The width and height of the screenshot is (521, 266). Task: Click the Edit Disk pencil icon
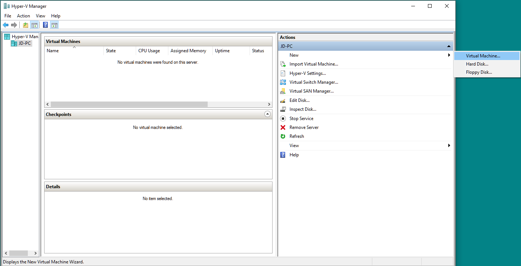tap(283, 100)
